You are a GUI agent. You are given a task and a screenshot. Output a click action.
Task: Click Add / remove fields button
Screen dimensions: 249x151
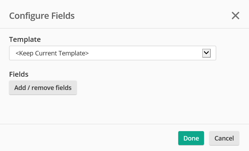coord(43,88)
